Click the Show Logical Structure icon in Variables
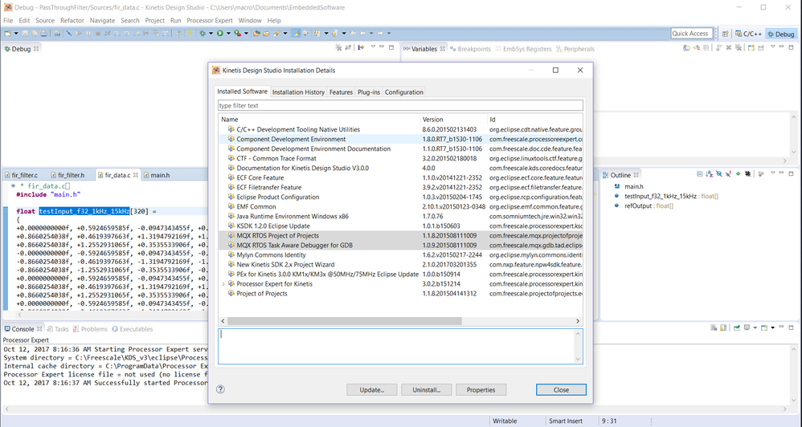This screenshot has height=427, width=802. tap(697, 47)
